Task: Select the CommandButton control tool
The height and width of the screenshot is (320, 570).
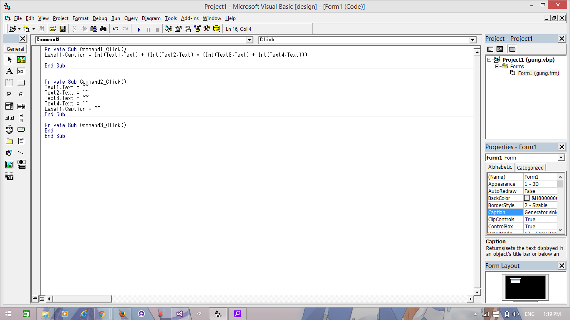Action: [x=21, y=83]
